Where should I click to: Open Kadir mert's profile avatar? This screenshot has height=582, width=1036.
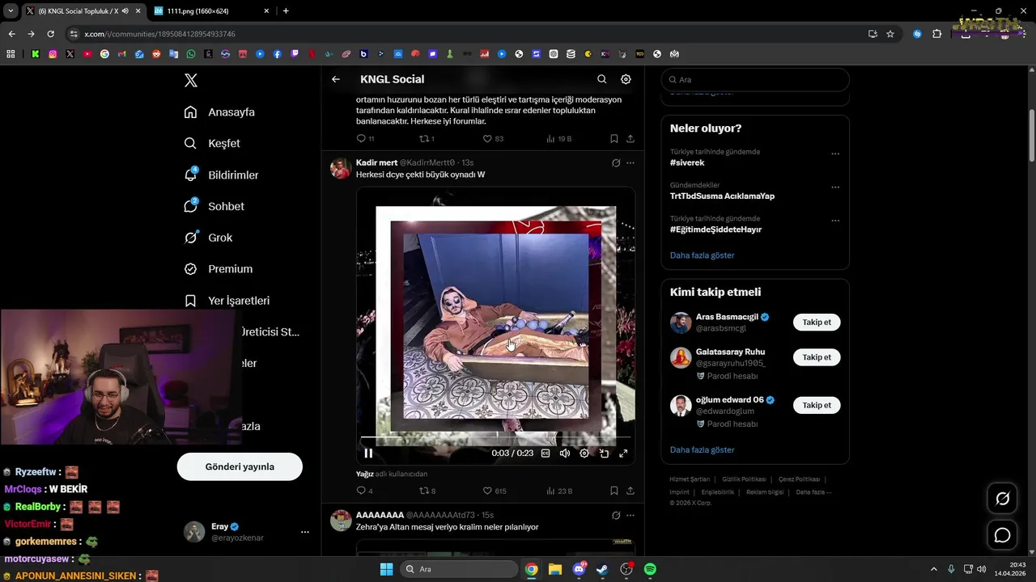pyautogui.click(x=341, y=168)
